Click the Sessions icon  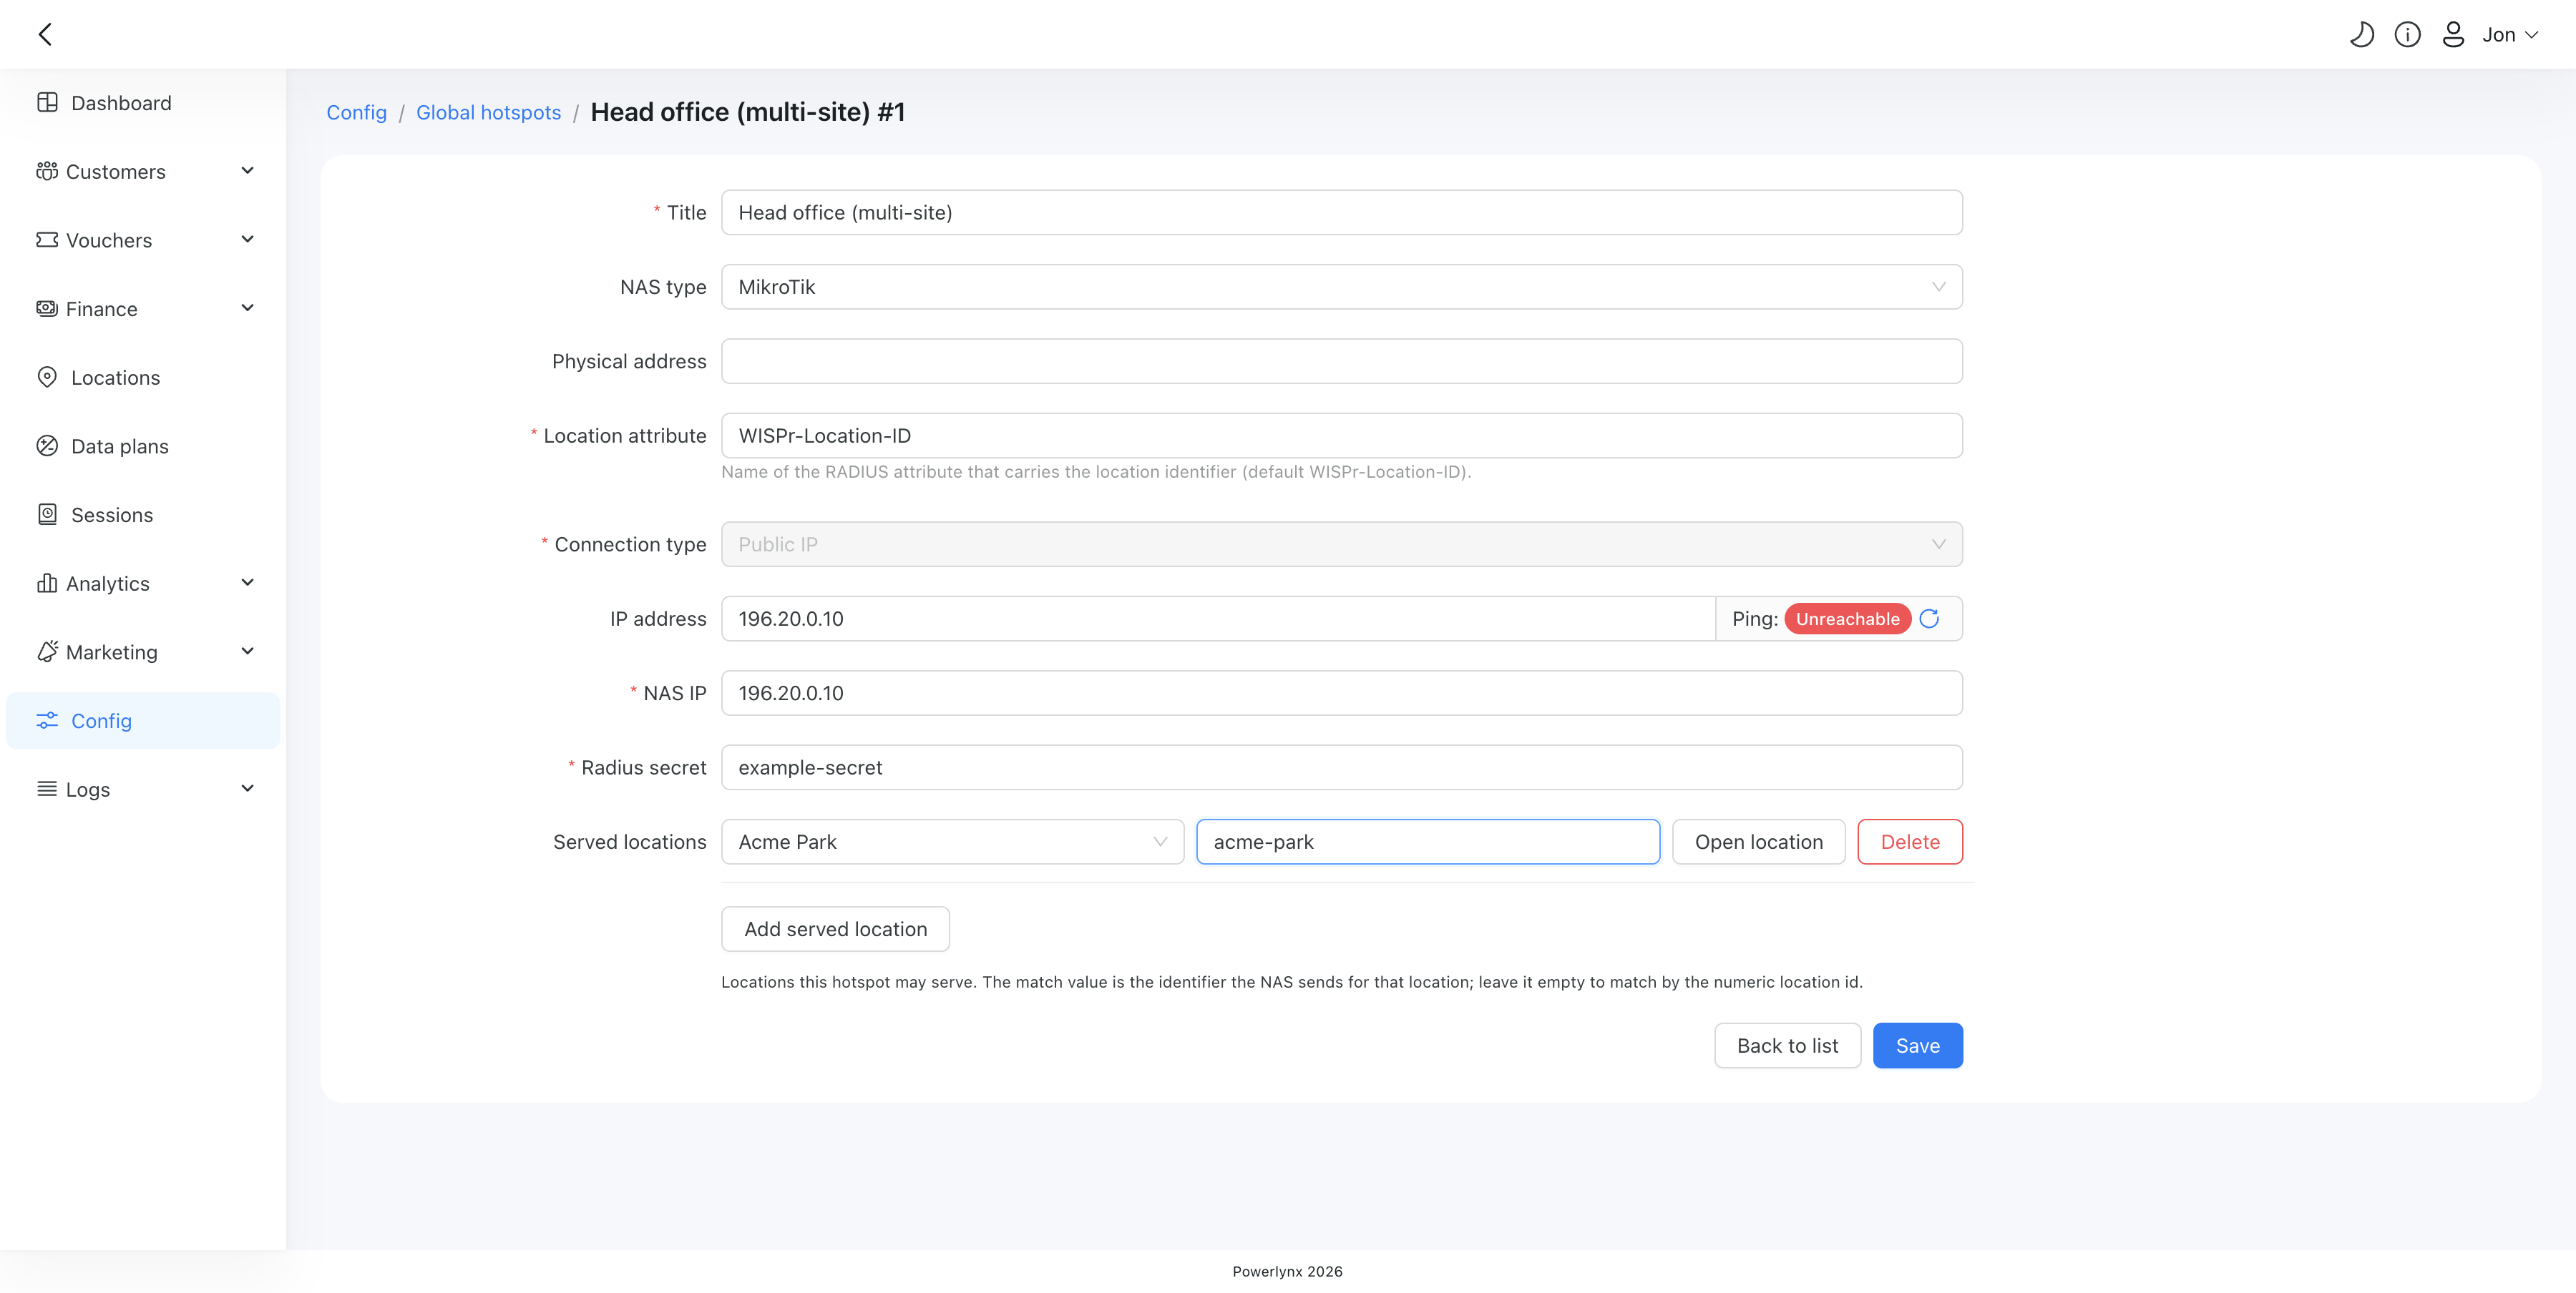click(x=47, y=515)
